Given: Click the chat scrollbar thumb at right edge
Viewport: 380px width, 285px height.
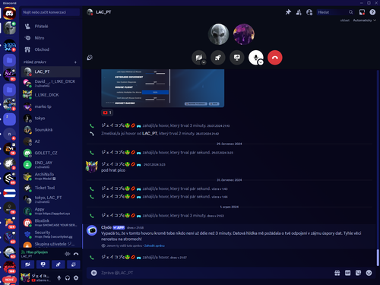Looking at the screenshot, I should (378, 258).
